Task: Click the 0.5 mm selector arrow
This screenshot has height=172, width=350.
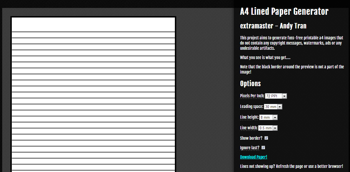Action: click(x=275, y=128)
